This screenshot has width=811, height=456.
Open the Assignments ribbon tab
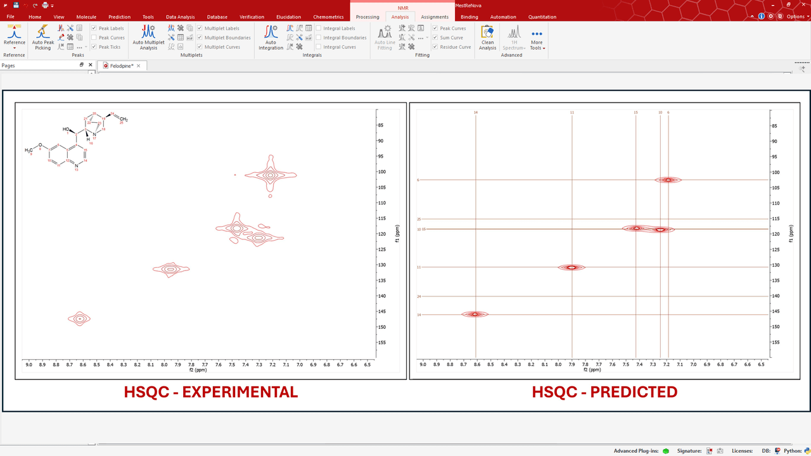(x=435, y=17)
